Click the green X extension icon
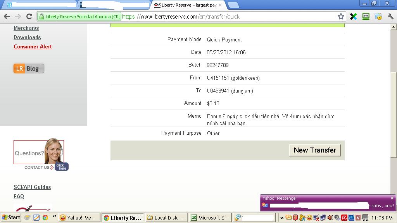Viewport: 397px width, 223px height. coord(353,17)
